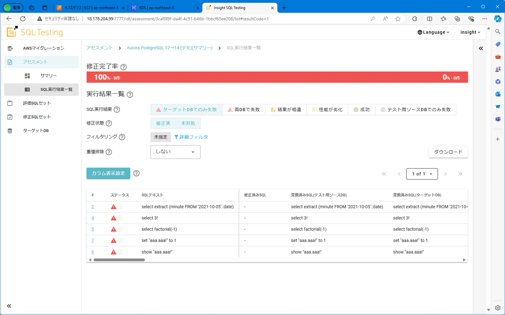The height and width of the screenshot is (315, 505).
Task: Add page to favorites star icon
Action: click(x=398, y=19)
